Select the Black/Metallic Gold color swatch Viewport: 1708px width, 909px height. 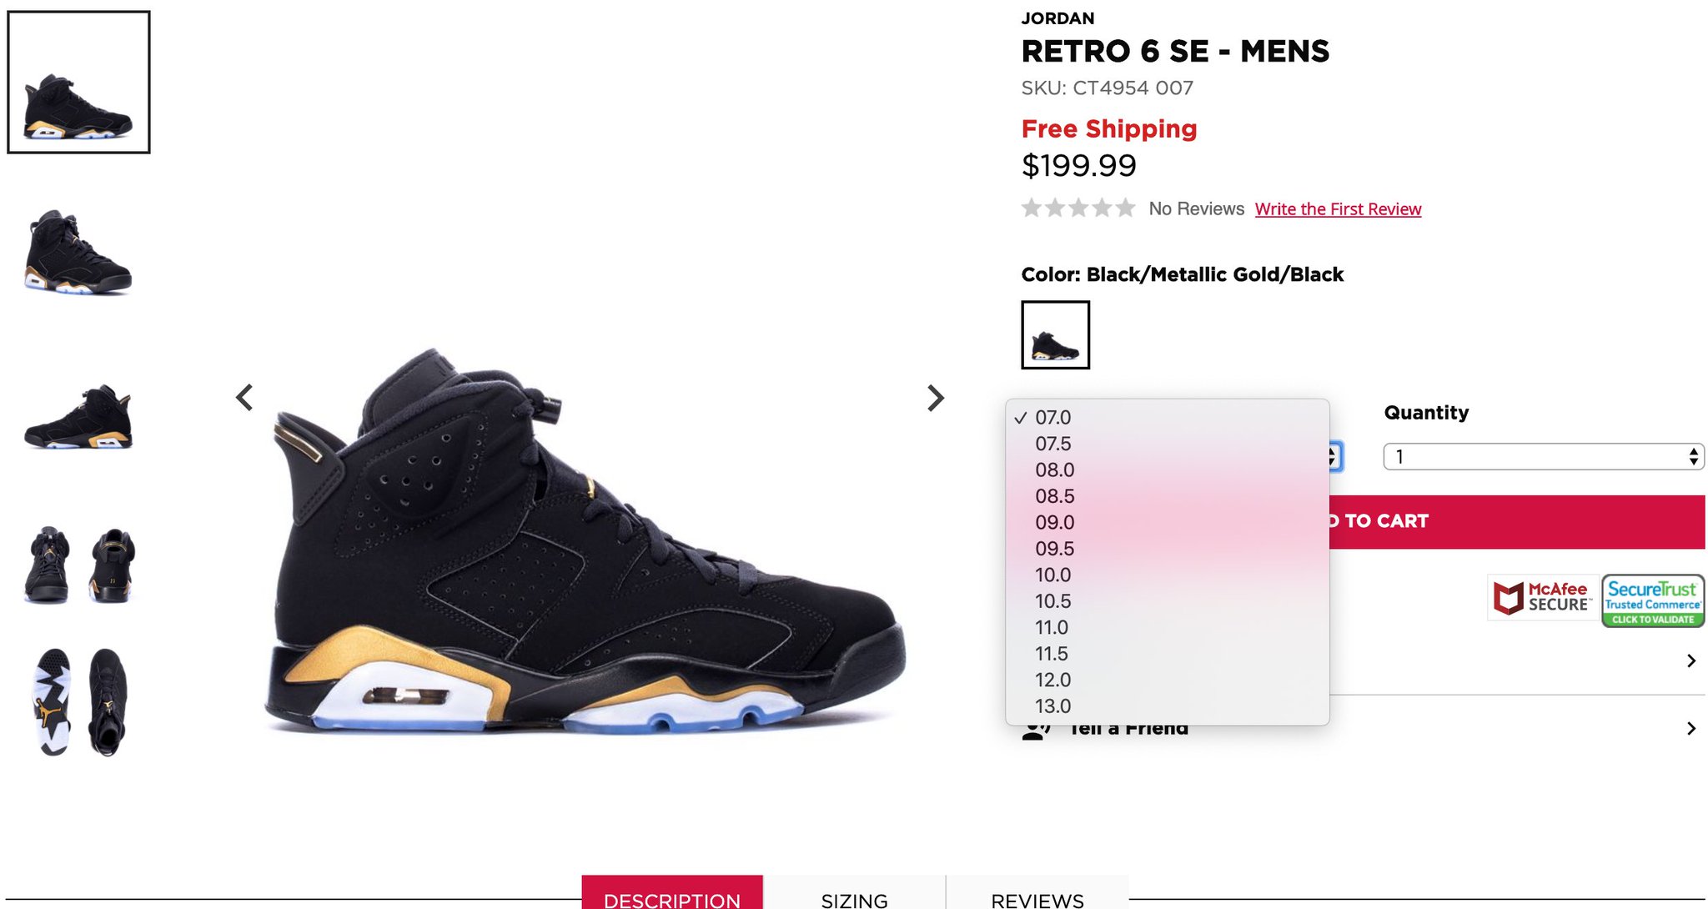click(x=1056, y=335)
